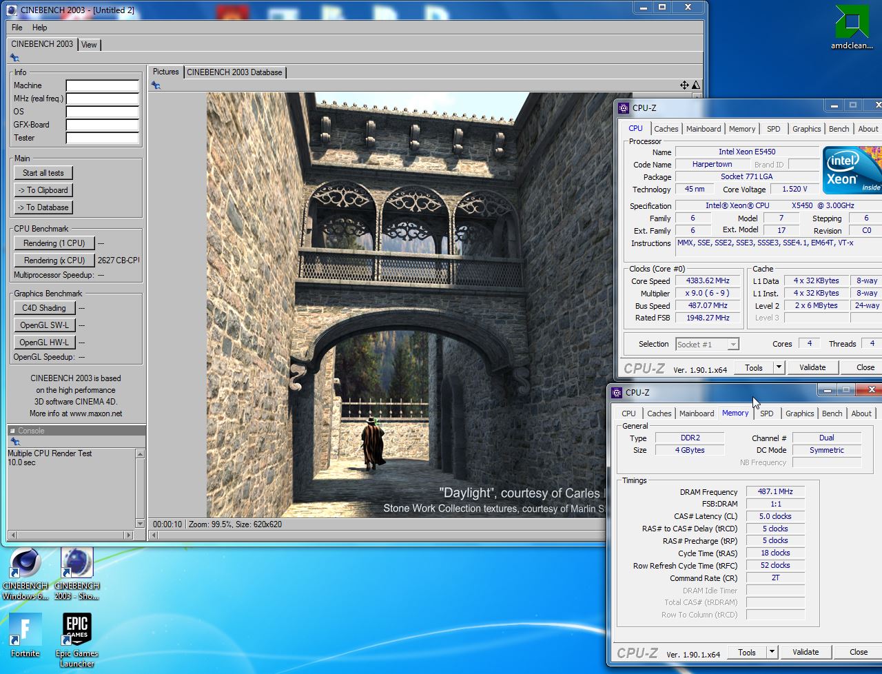The width and height of the screenshot is (882, 674).
Task: Click the To Clipboard button
Action: [x=43, y=190]
